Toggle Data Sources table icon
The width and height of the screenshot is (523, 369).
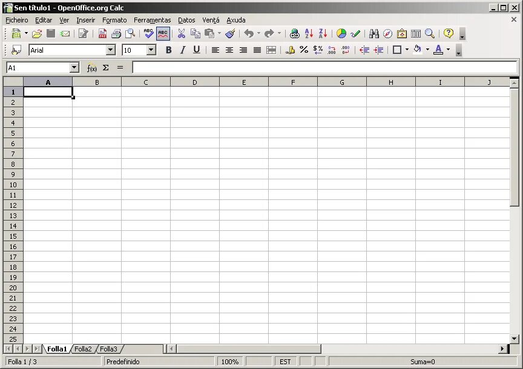(416, 33)
